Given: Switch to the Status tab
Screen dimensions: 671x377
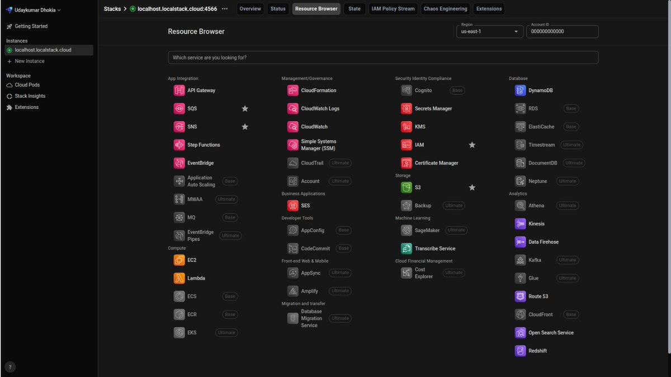Looking at the screenshot, I should [x=278, y=9].
